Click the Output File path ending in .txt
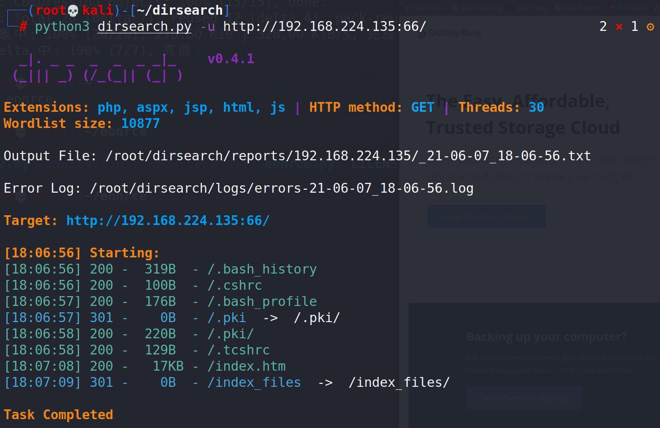 pyautogui.click(x=348, y=156)
